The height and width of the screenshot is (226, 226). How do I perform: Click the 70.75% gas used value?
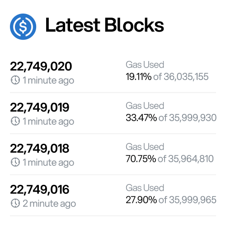click(141, 159)
